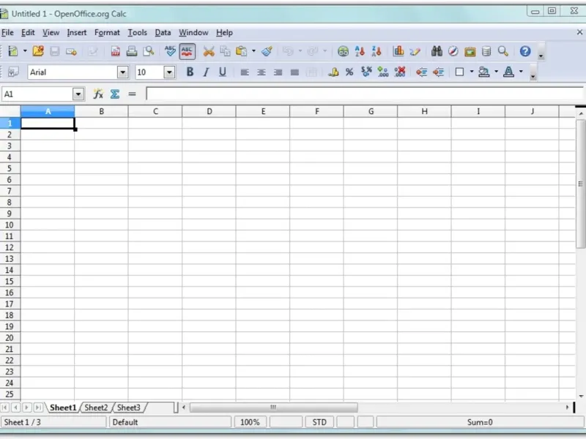Toggle AutoSpellcheck button

(x=187, y=51)
